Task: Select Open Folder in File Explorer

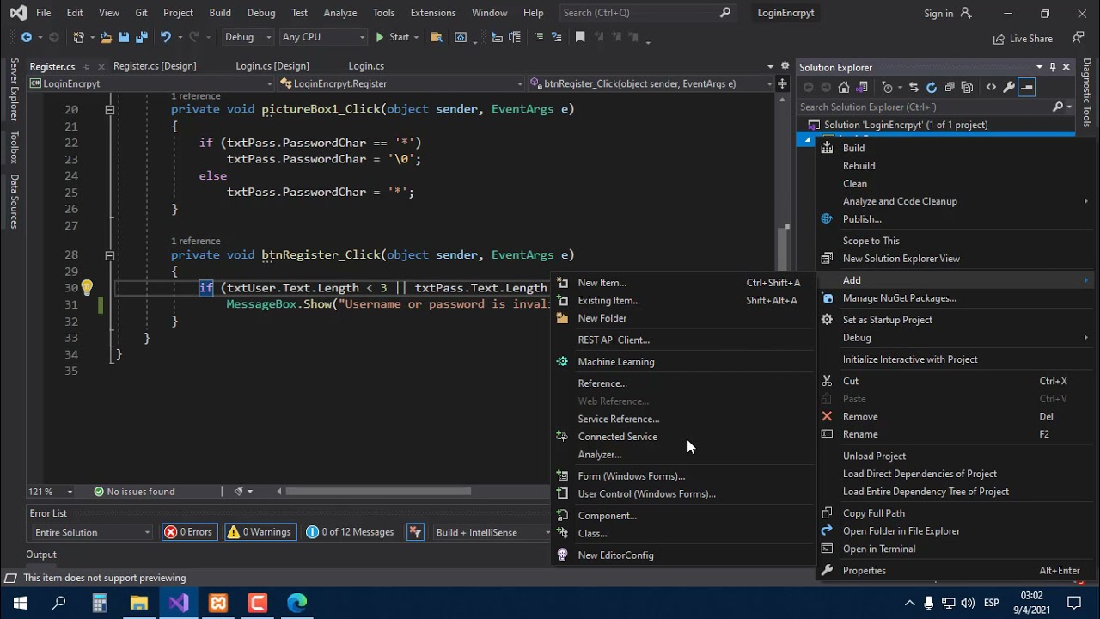Action: (956, 531)
